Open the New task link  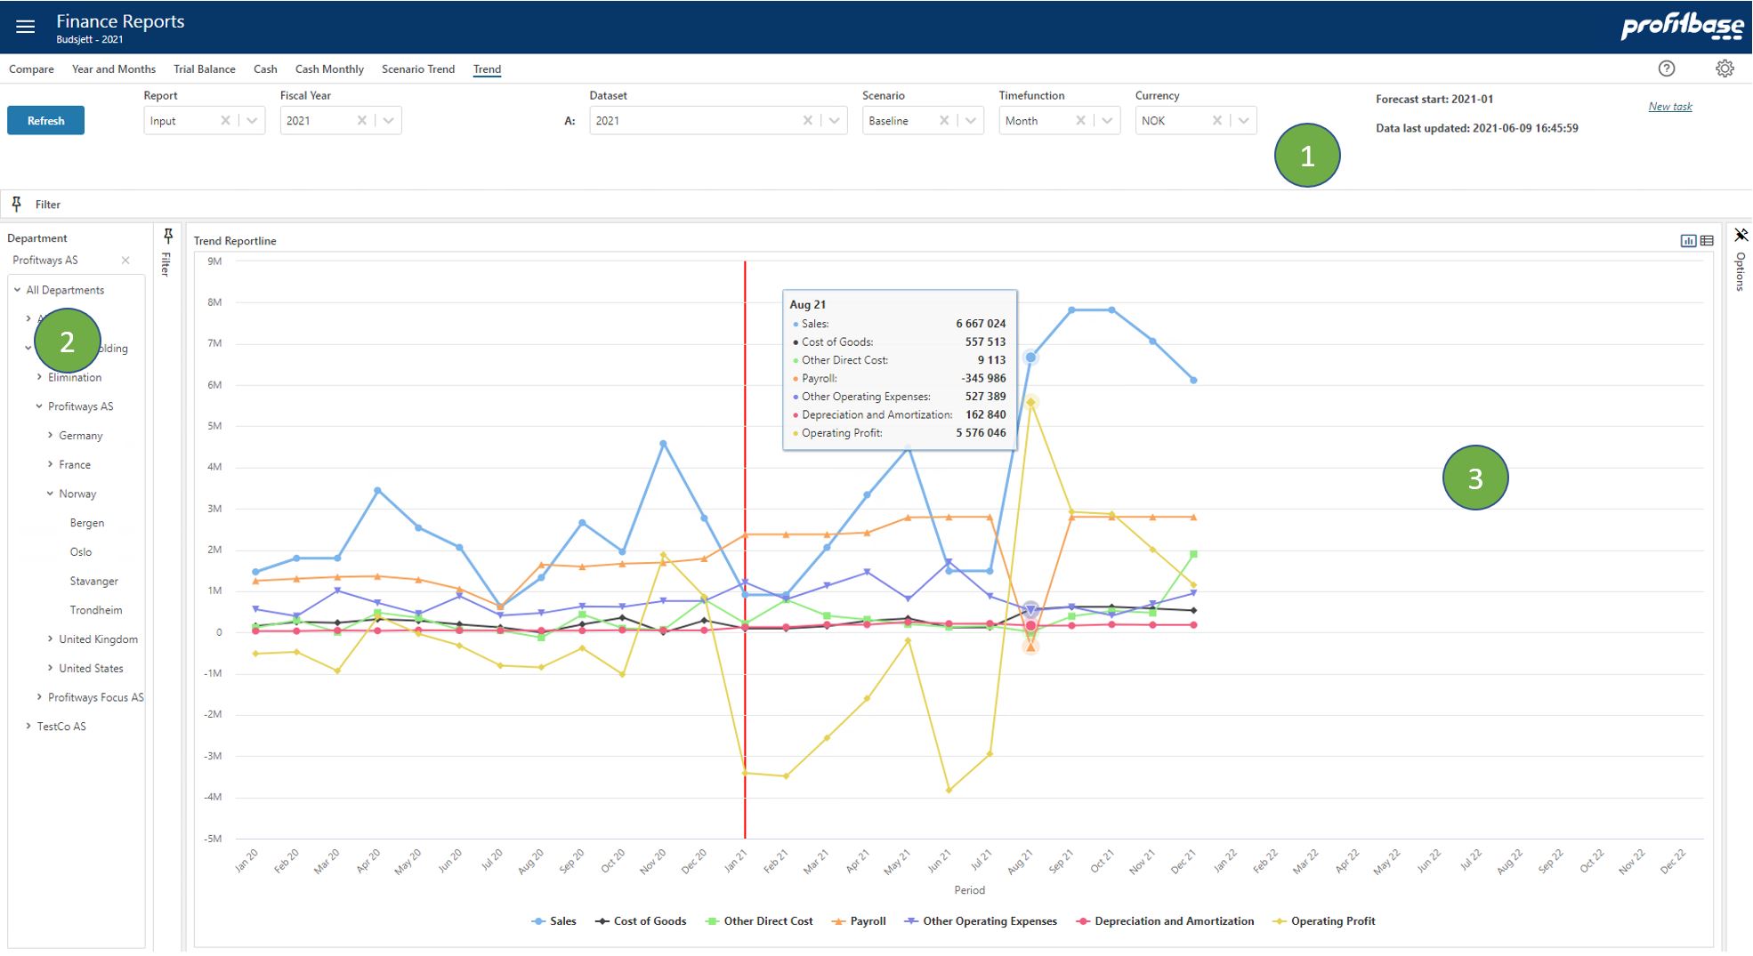click(1670, 107)
